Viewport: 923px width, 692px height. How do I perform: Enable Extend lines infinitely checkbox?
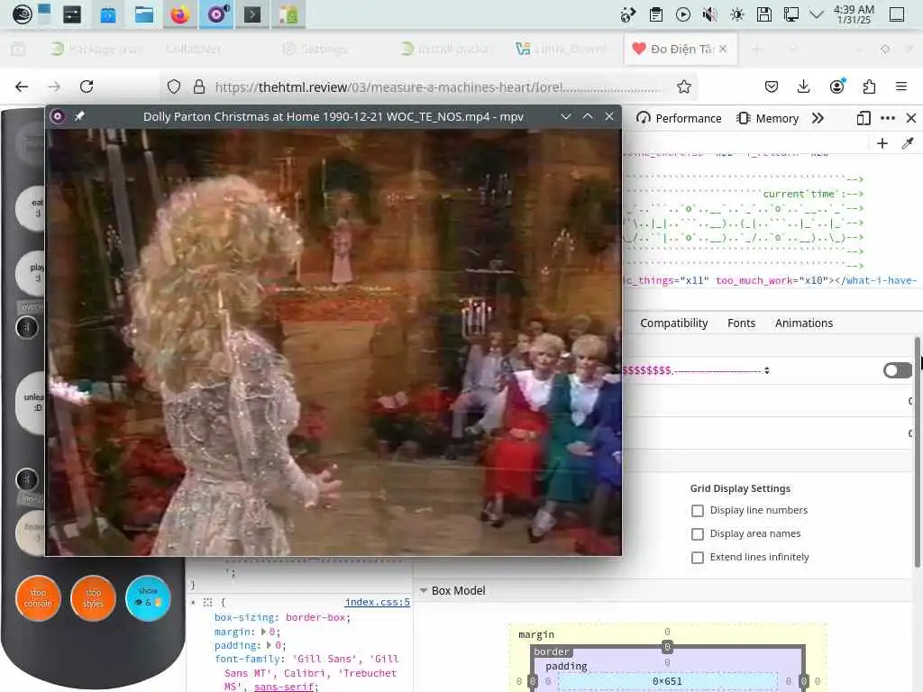698,557
